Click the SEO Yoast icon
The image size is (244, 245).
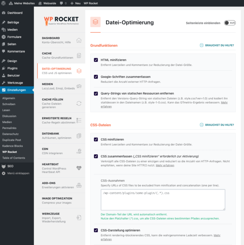[3, 166]
